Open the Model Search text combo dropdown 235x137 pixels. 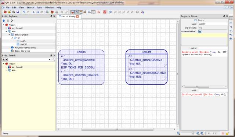(50, 60)
